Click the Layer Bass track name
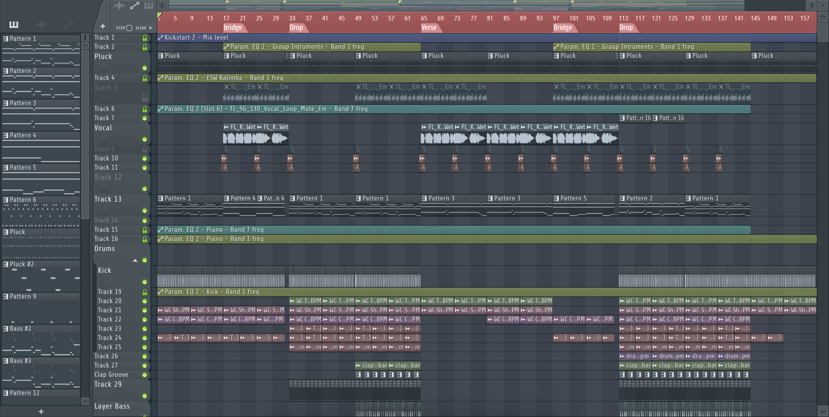Image resolution: width=829 pixels, height=417 pixels. pyautogui.click(x=112, y=406)
